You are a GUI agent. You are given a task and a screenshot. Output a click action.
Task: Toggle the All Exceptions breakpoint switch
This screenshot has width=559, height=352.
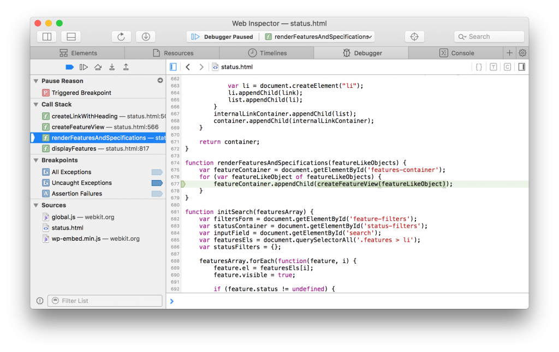(157, 172)
